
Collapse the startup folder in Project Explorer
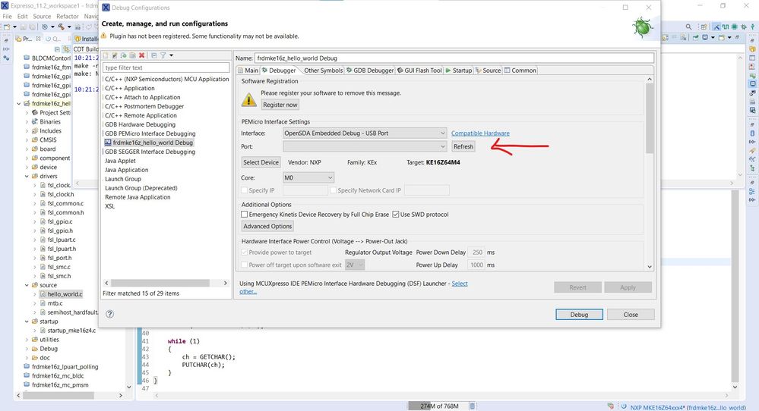pos(27,322)
